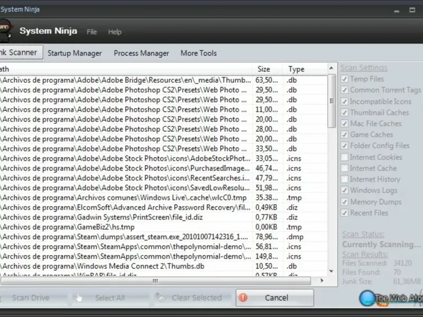
Task: Toggle Mac File Caches checkbox
Action: [x=344, y=124]
